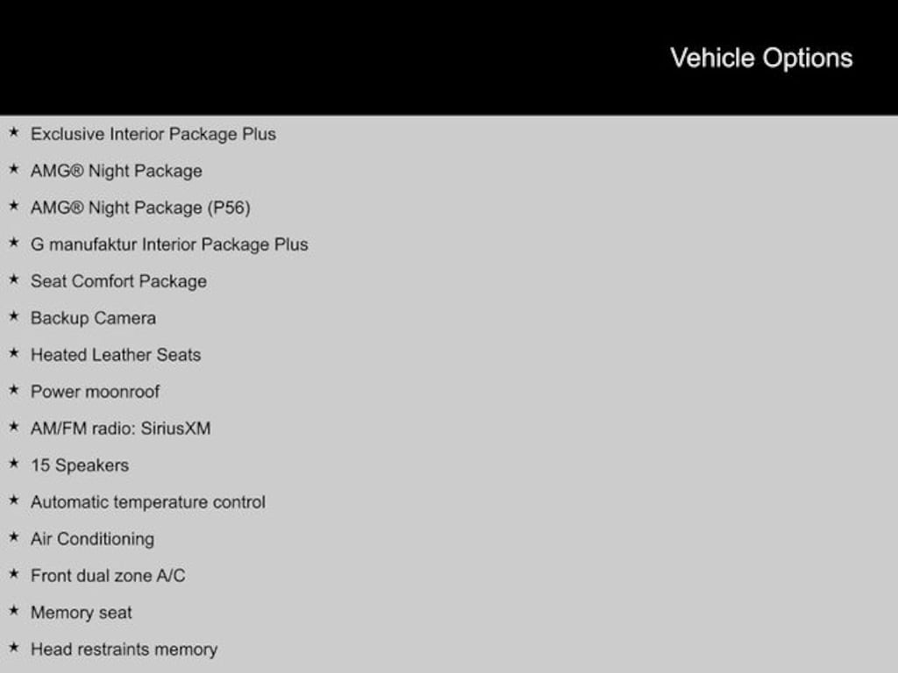
Task: Select the AMG® Night Package (P56) entry
Action: pos(140,208)
